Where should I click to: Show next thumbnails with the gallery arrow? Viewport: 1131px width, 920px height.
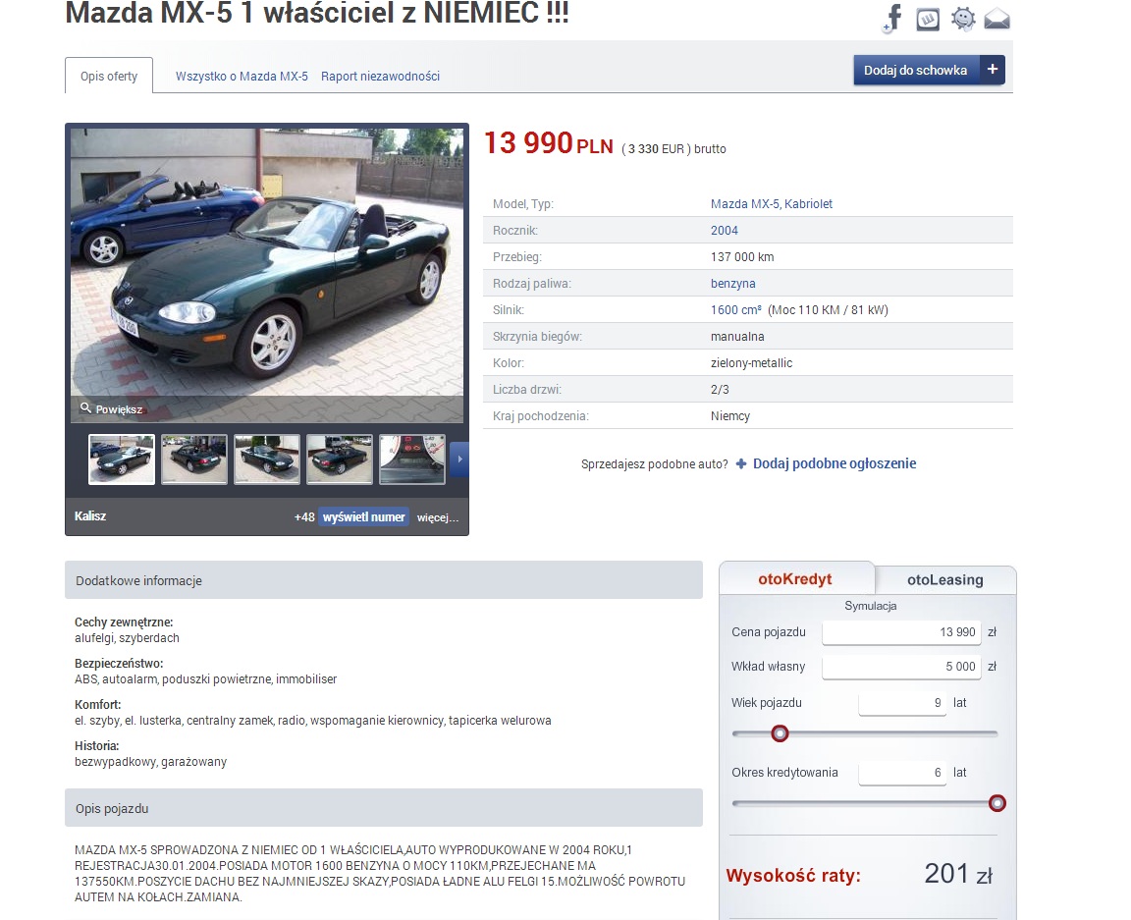click(459, 459)
